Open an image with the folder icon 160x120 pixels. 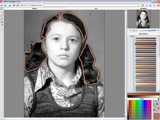coord(2,5)
